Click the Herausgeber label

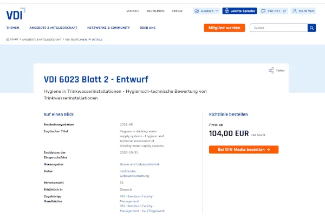pyautogui.click(x=54, y=164)
